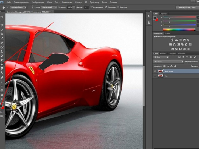Screen dimensions: 199x149
Task: Open the layer blend mode Обычные dropdown
Action: 168,62
